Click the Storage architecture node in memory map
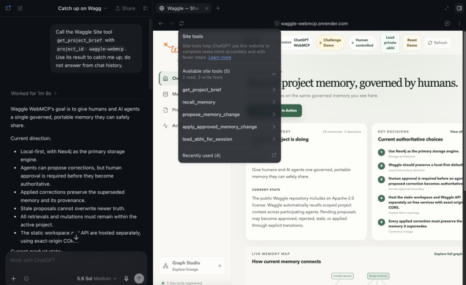The height and width of the screenshot is (285, 466). coord(378,276)
